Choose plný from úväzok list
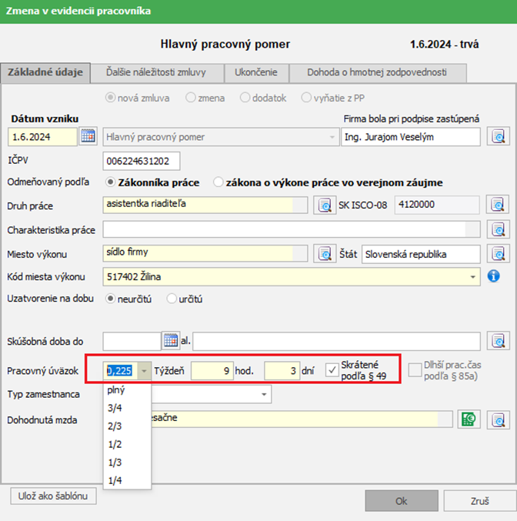Screen dimensions: 517x521 point(127,389)
